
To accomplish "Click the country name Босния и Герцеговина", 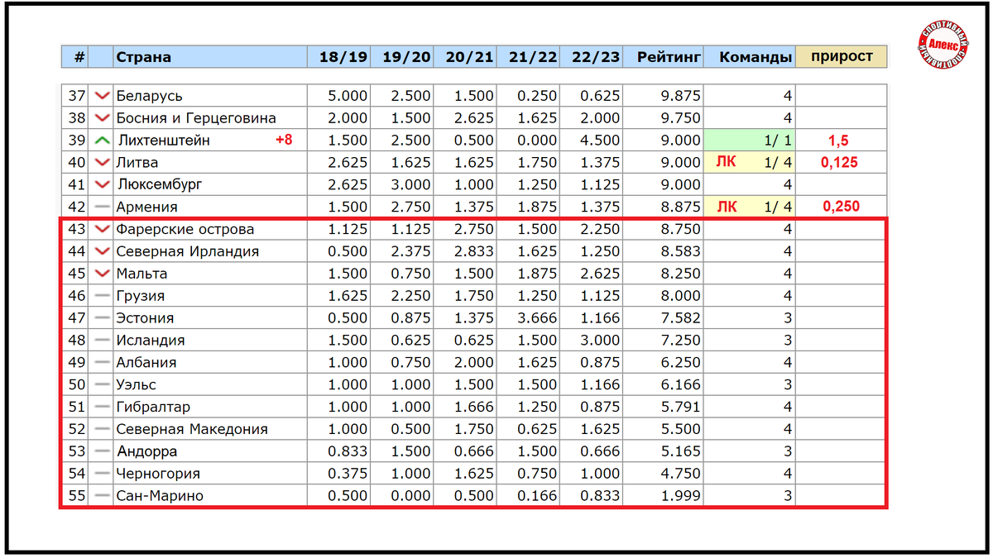I will pyautogui.click(x=196, y=118).
